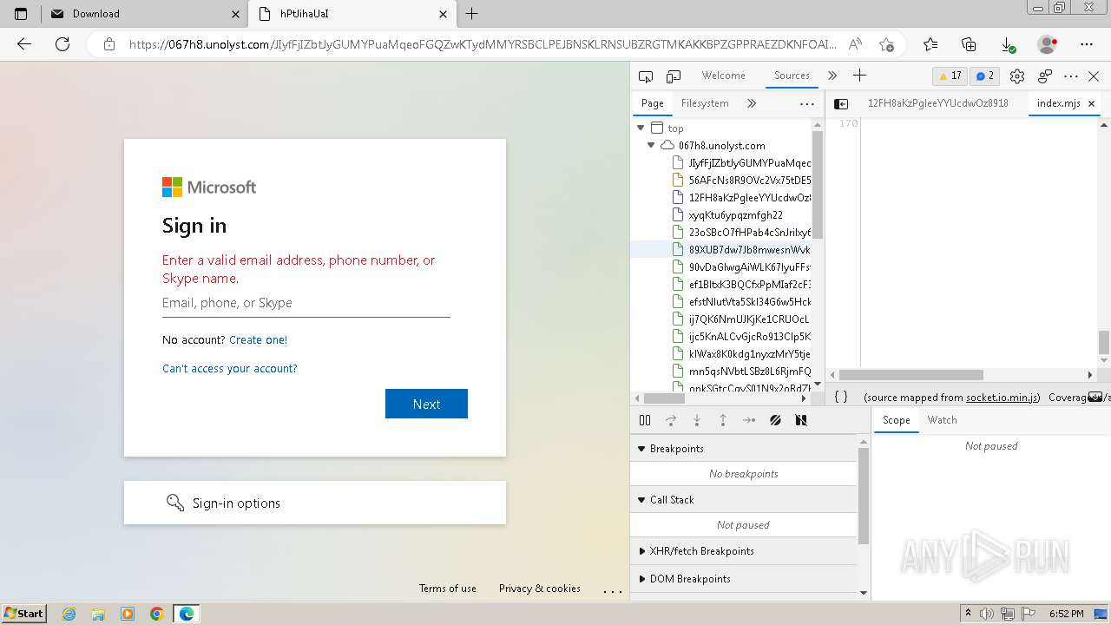Open file klWax8K0kdg1nyxzMrY5tje

click(742, 354)
